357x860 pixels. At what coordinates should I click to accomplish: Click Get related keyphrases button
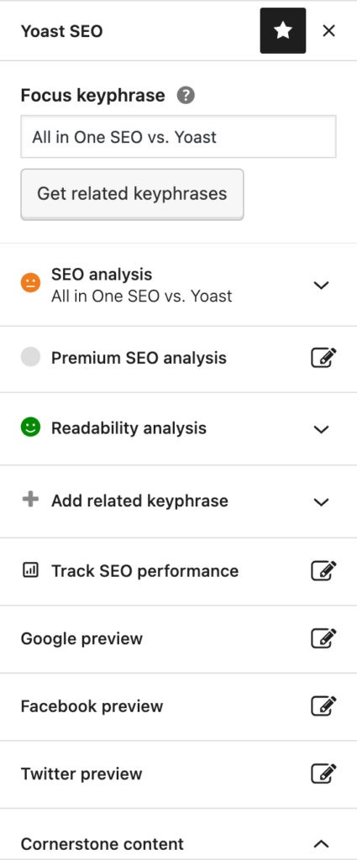click(x=132, y=194)
